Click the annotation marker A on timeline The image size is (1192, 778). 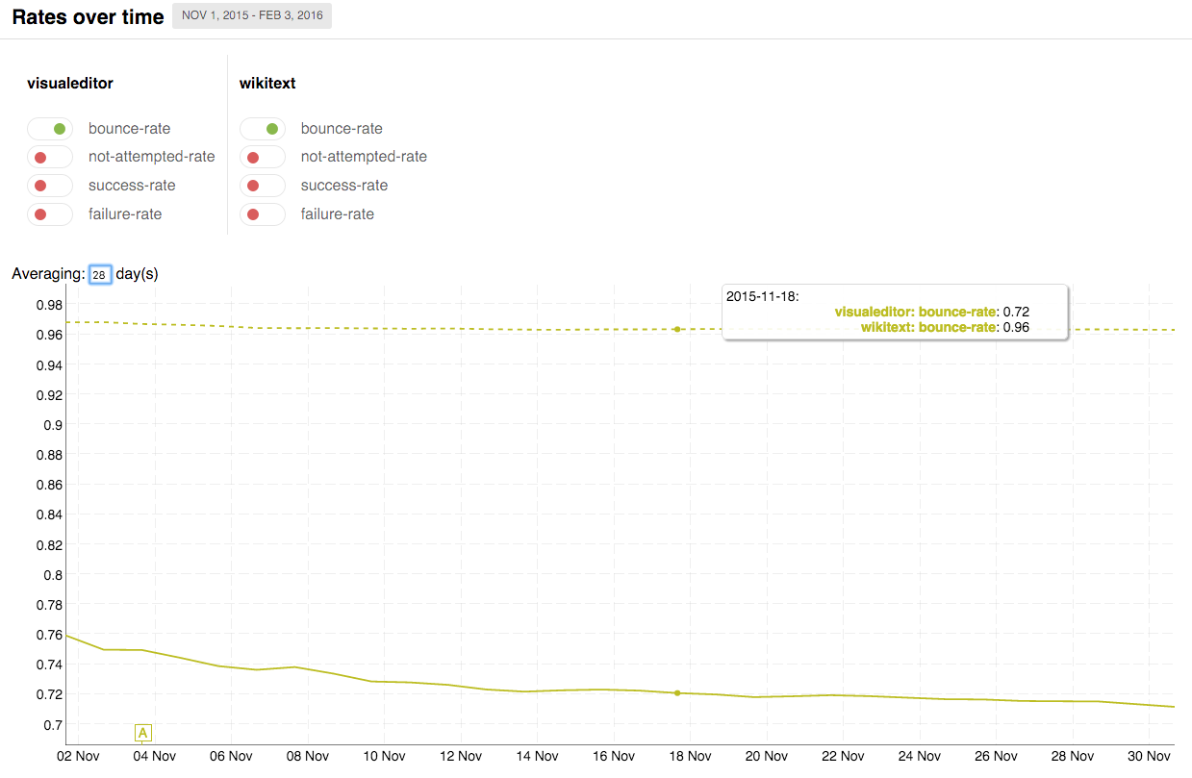143,734
